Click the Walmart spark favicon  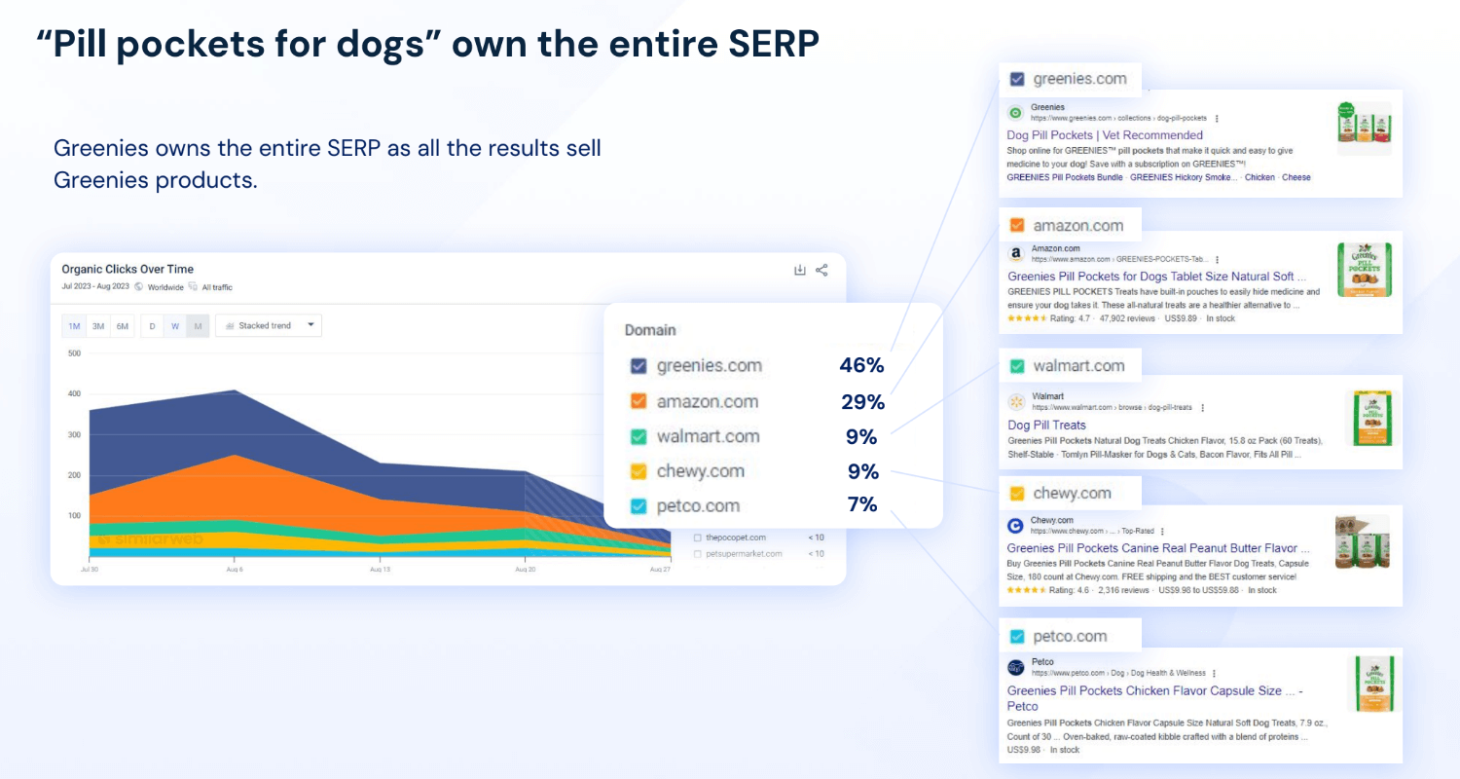point(1016,401)
